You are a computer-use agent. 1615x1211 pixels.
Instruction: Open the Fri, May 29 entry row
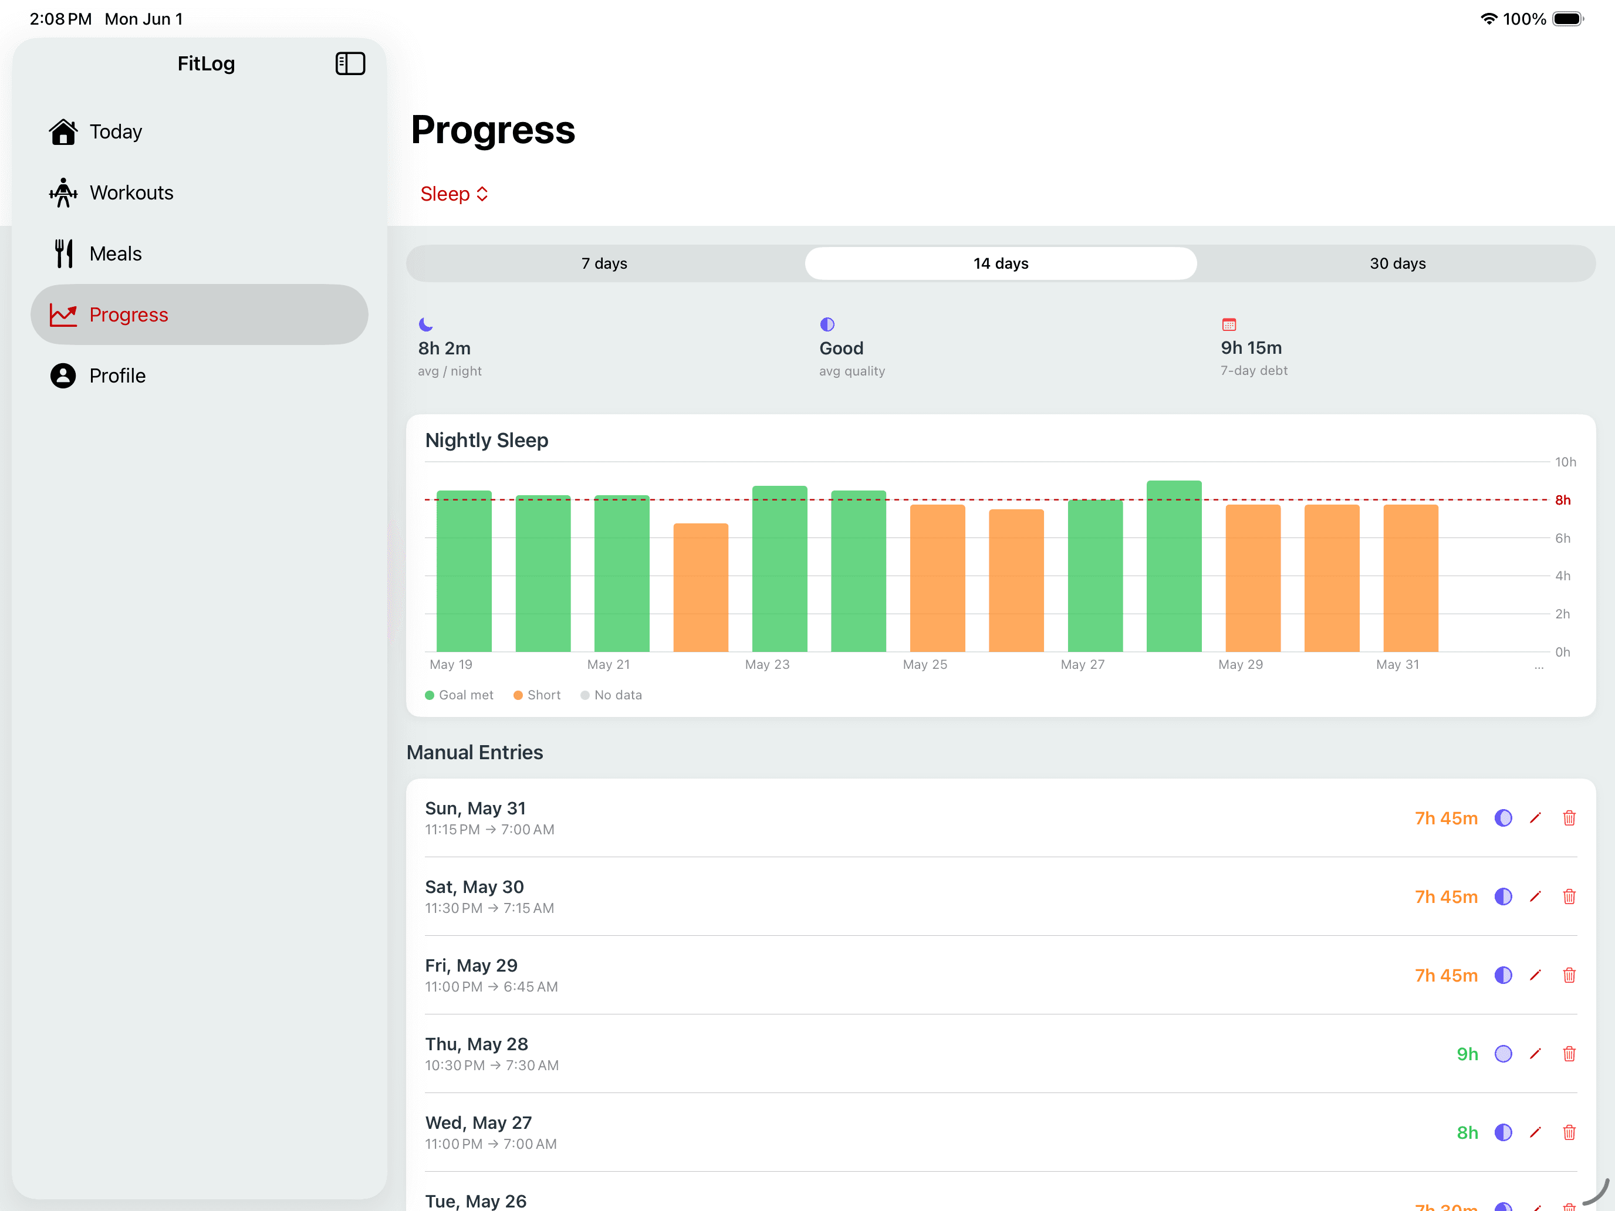1000,975
